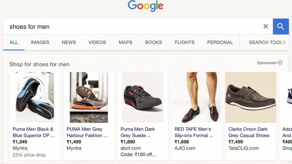Open the Personal tab
Image resolution: width=292 pixels, height=164 pixels.
click(x=220, y=42)
